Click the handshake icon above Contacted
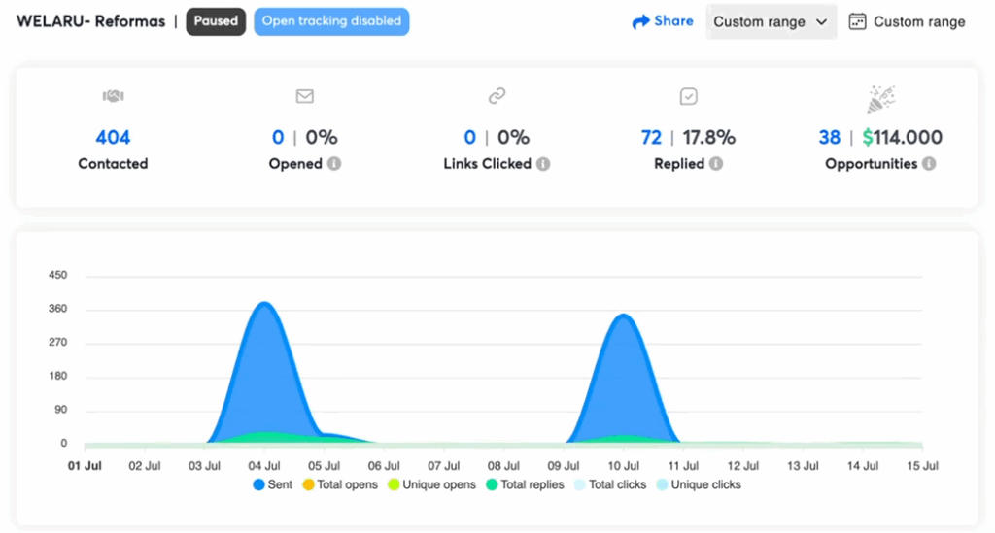 [x=113, y=96]
